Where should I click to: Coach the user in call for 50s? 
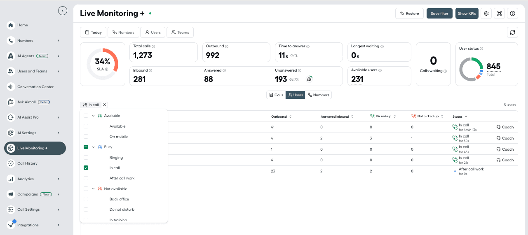tap(505, 138)
